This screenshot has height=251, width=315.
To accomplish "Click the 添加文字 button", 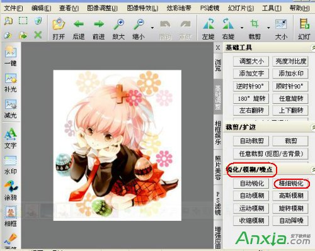I will click(x=251, y=74).
